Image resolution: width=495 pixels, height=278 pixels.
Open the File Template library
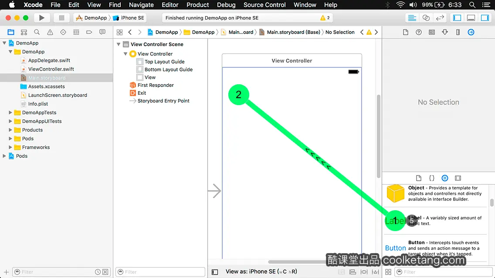[x=419, y=178]
